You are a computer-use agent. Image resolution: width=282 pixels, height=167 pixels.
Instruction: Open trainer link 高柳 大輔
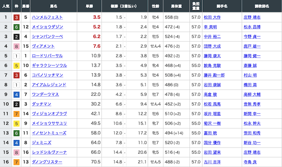(x=252, y=95)
